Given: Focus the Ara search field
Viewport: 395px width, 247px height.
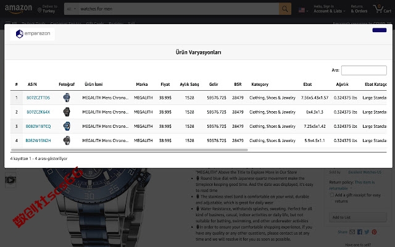Looking at the screenshot, I should [x=364, y=70].
